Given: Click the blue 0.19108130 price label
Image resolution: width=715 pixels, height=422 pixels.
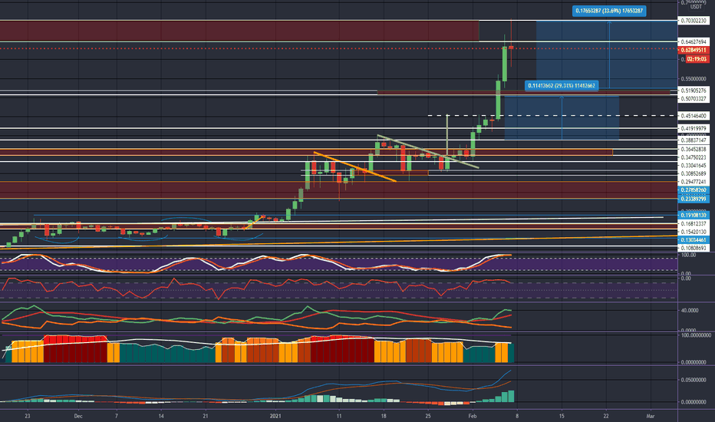Looking at the screenshot, I should coord(694,216).
